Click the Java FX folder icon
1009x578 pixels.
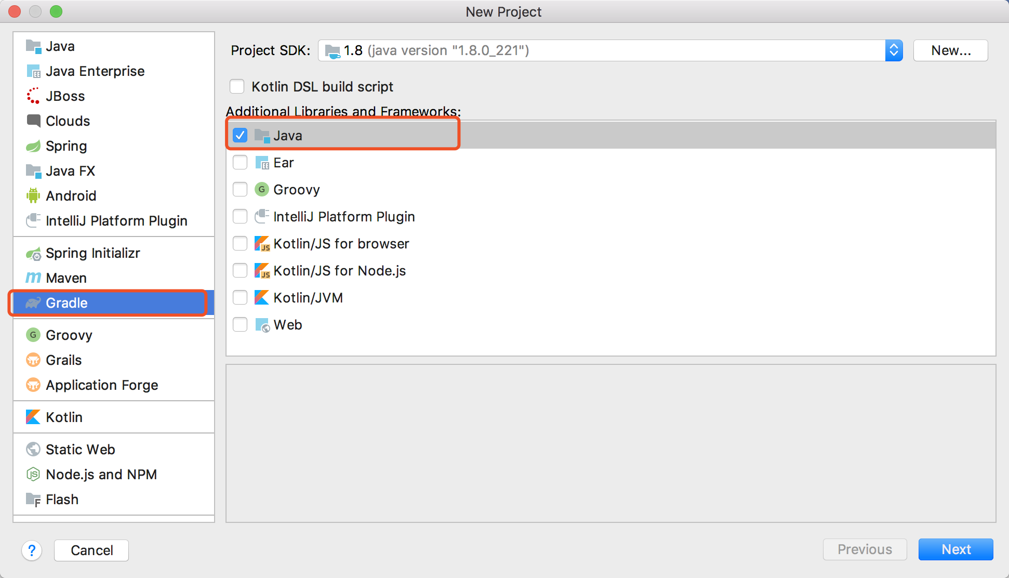click(x=33, y=171)
